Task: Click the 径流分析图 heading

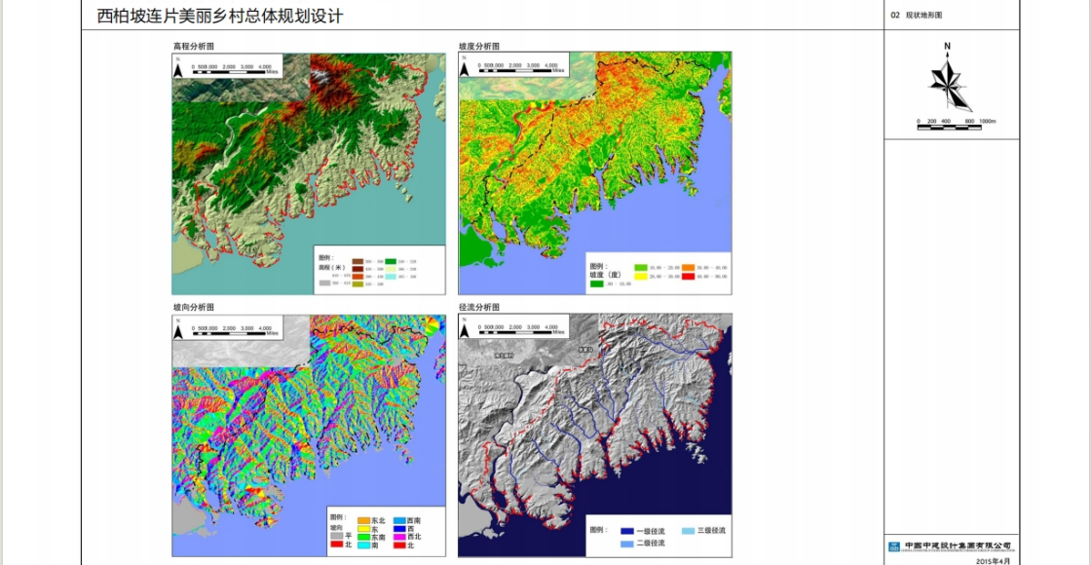Action: (479, 307)
